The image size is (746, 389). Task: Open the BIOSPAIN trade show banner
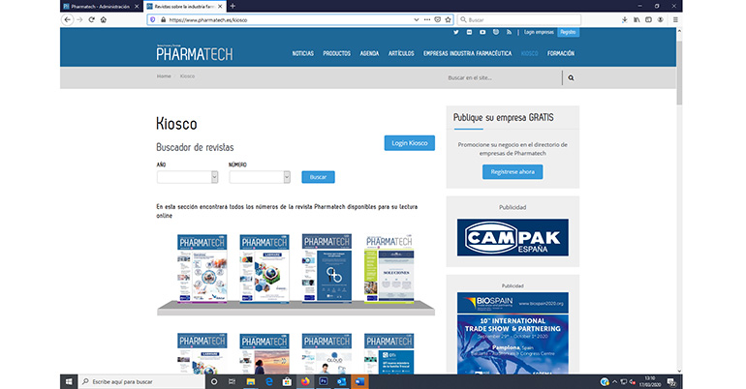coord(513,334)
